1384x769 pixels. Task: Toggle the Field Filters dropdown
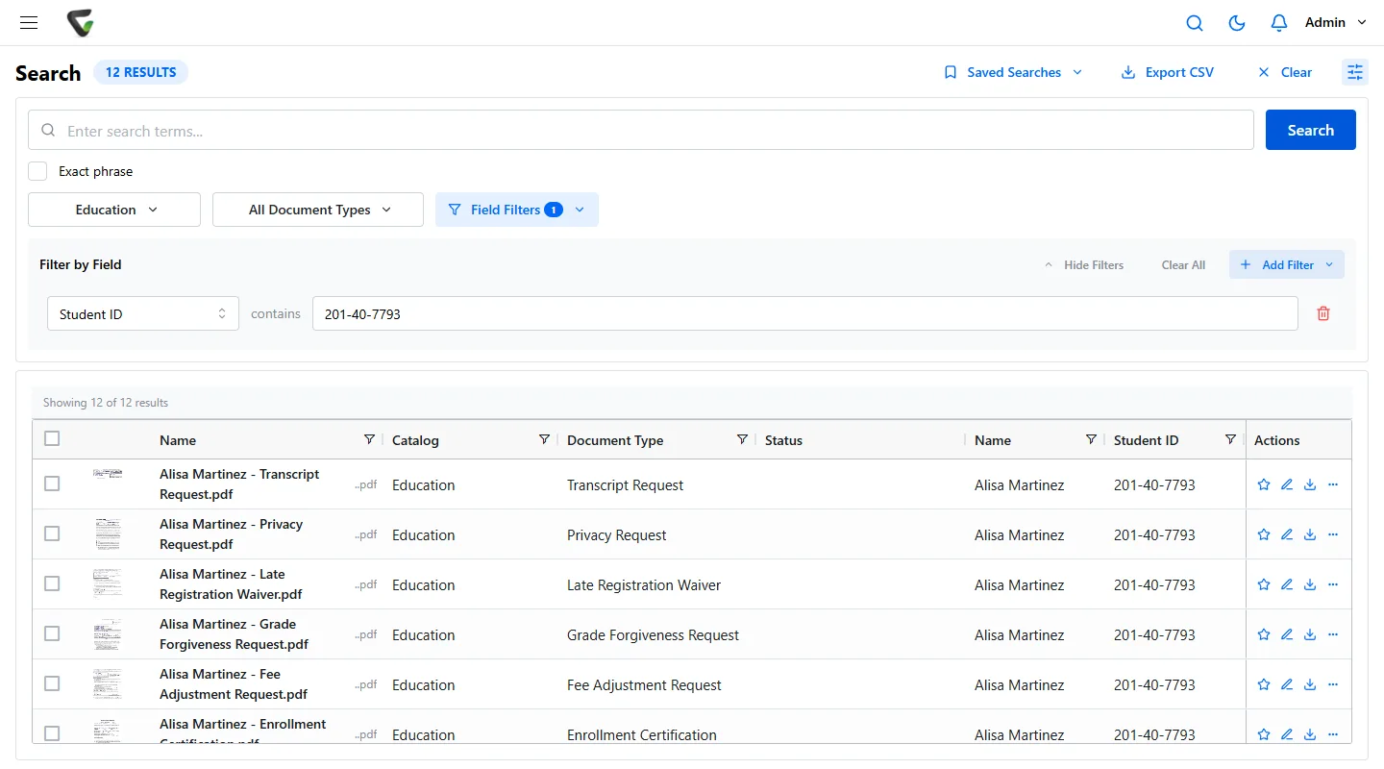[x=517, y=210]
